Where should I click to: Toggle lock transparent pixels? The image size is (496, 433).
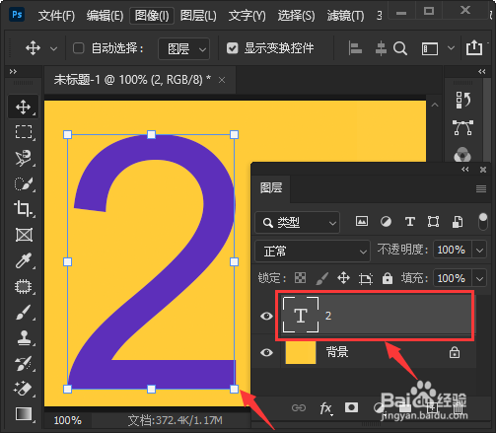click(300, 278)
